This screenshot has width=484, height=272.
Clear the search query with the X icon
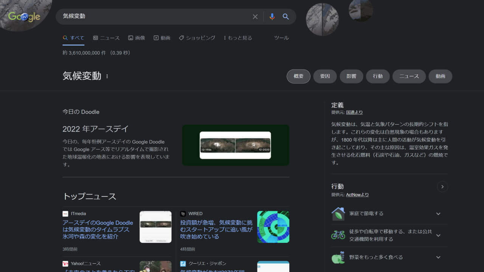[x=255, y=17]
